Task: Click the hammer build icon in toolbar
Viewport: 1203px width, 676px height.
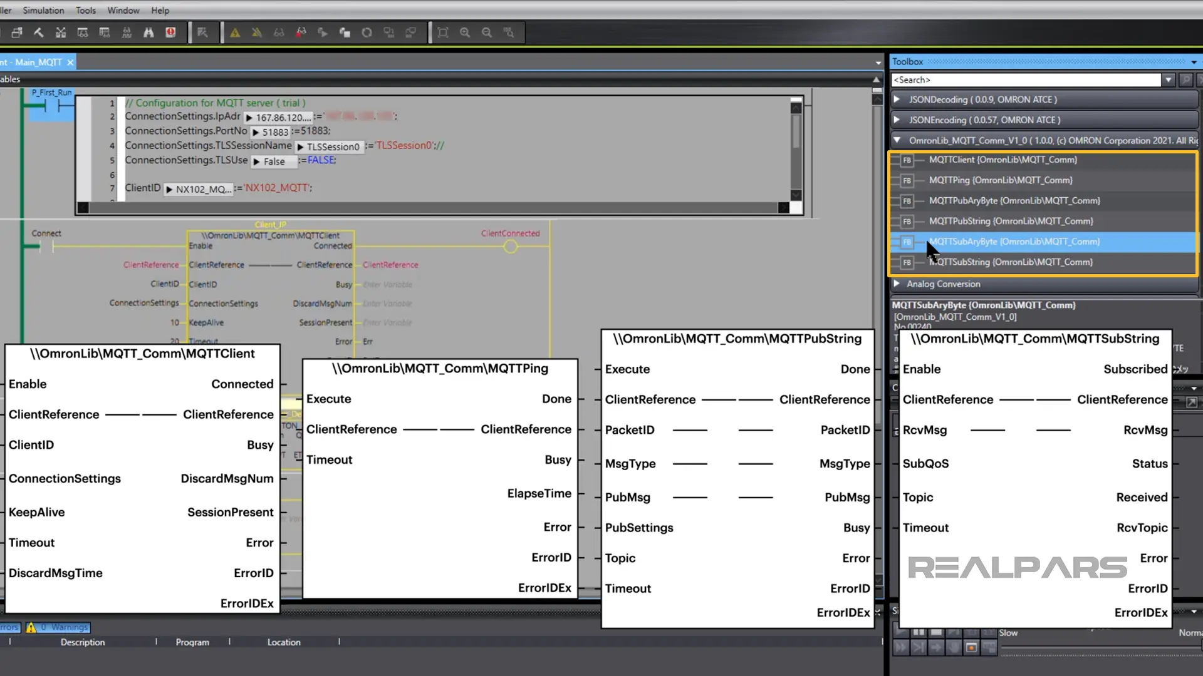Action: pyautogui.click(x=38, y=33)
